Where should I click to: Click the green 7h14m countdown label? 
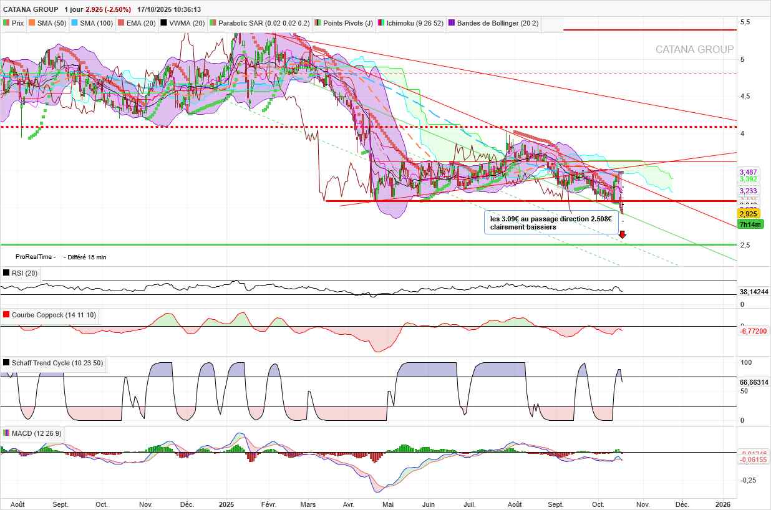click(x=750, y=224)
